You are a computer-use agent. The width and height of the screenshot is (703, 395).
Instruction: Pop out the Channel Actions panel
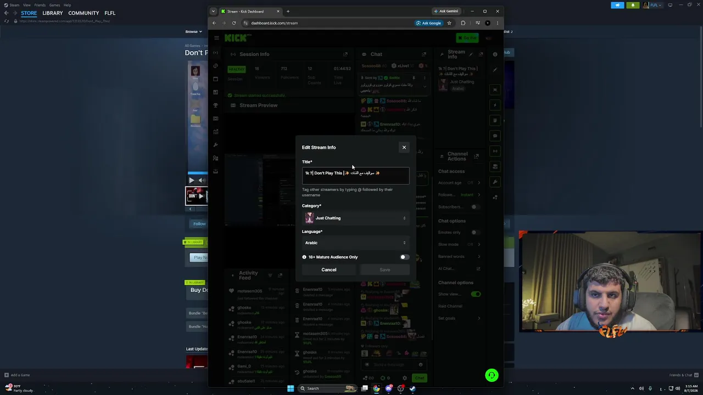point(476,156)
